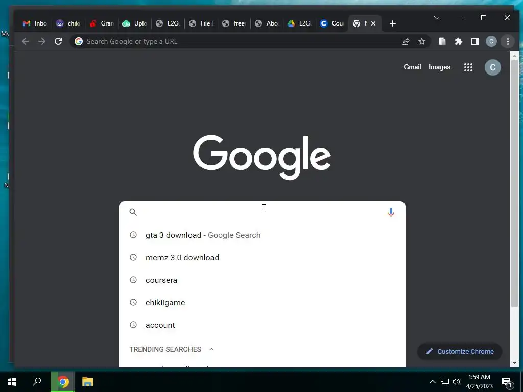Select the memz 3.0 download suggestion
Viewport: 523px width, 392px height.
pyautogui.click(x=262, y=257)
